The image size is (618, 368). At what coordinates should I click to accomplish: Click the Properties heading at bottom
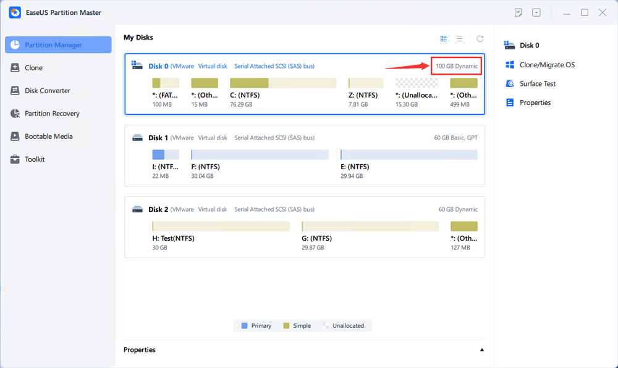140,350
